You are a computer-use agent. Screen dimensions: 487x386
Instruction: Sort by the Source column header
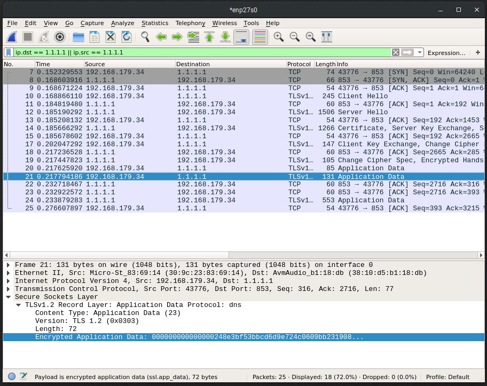[130, 64]
